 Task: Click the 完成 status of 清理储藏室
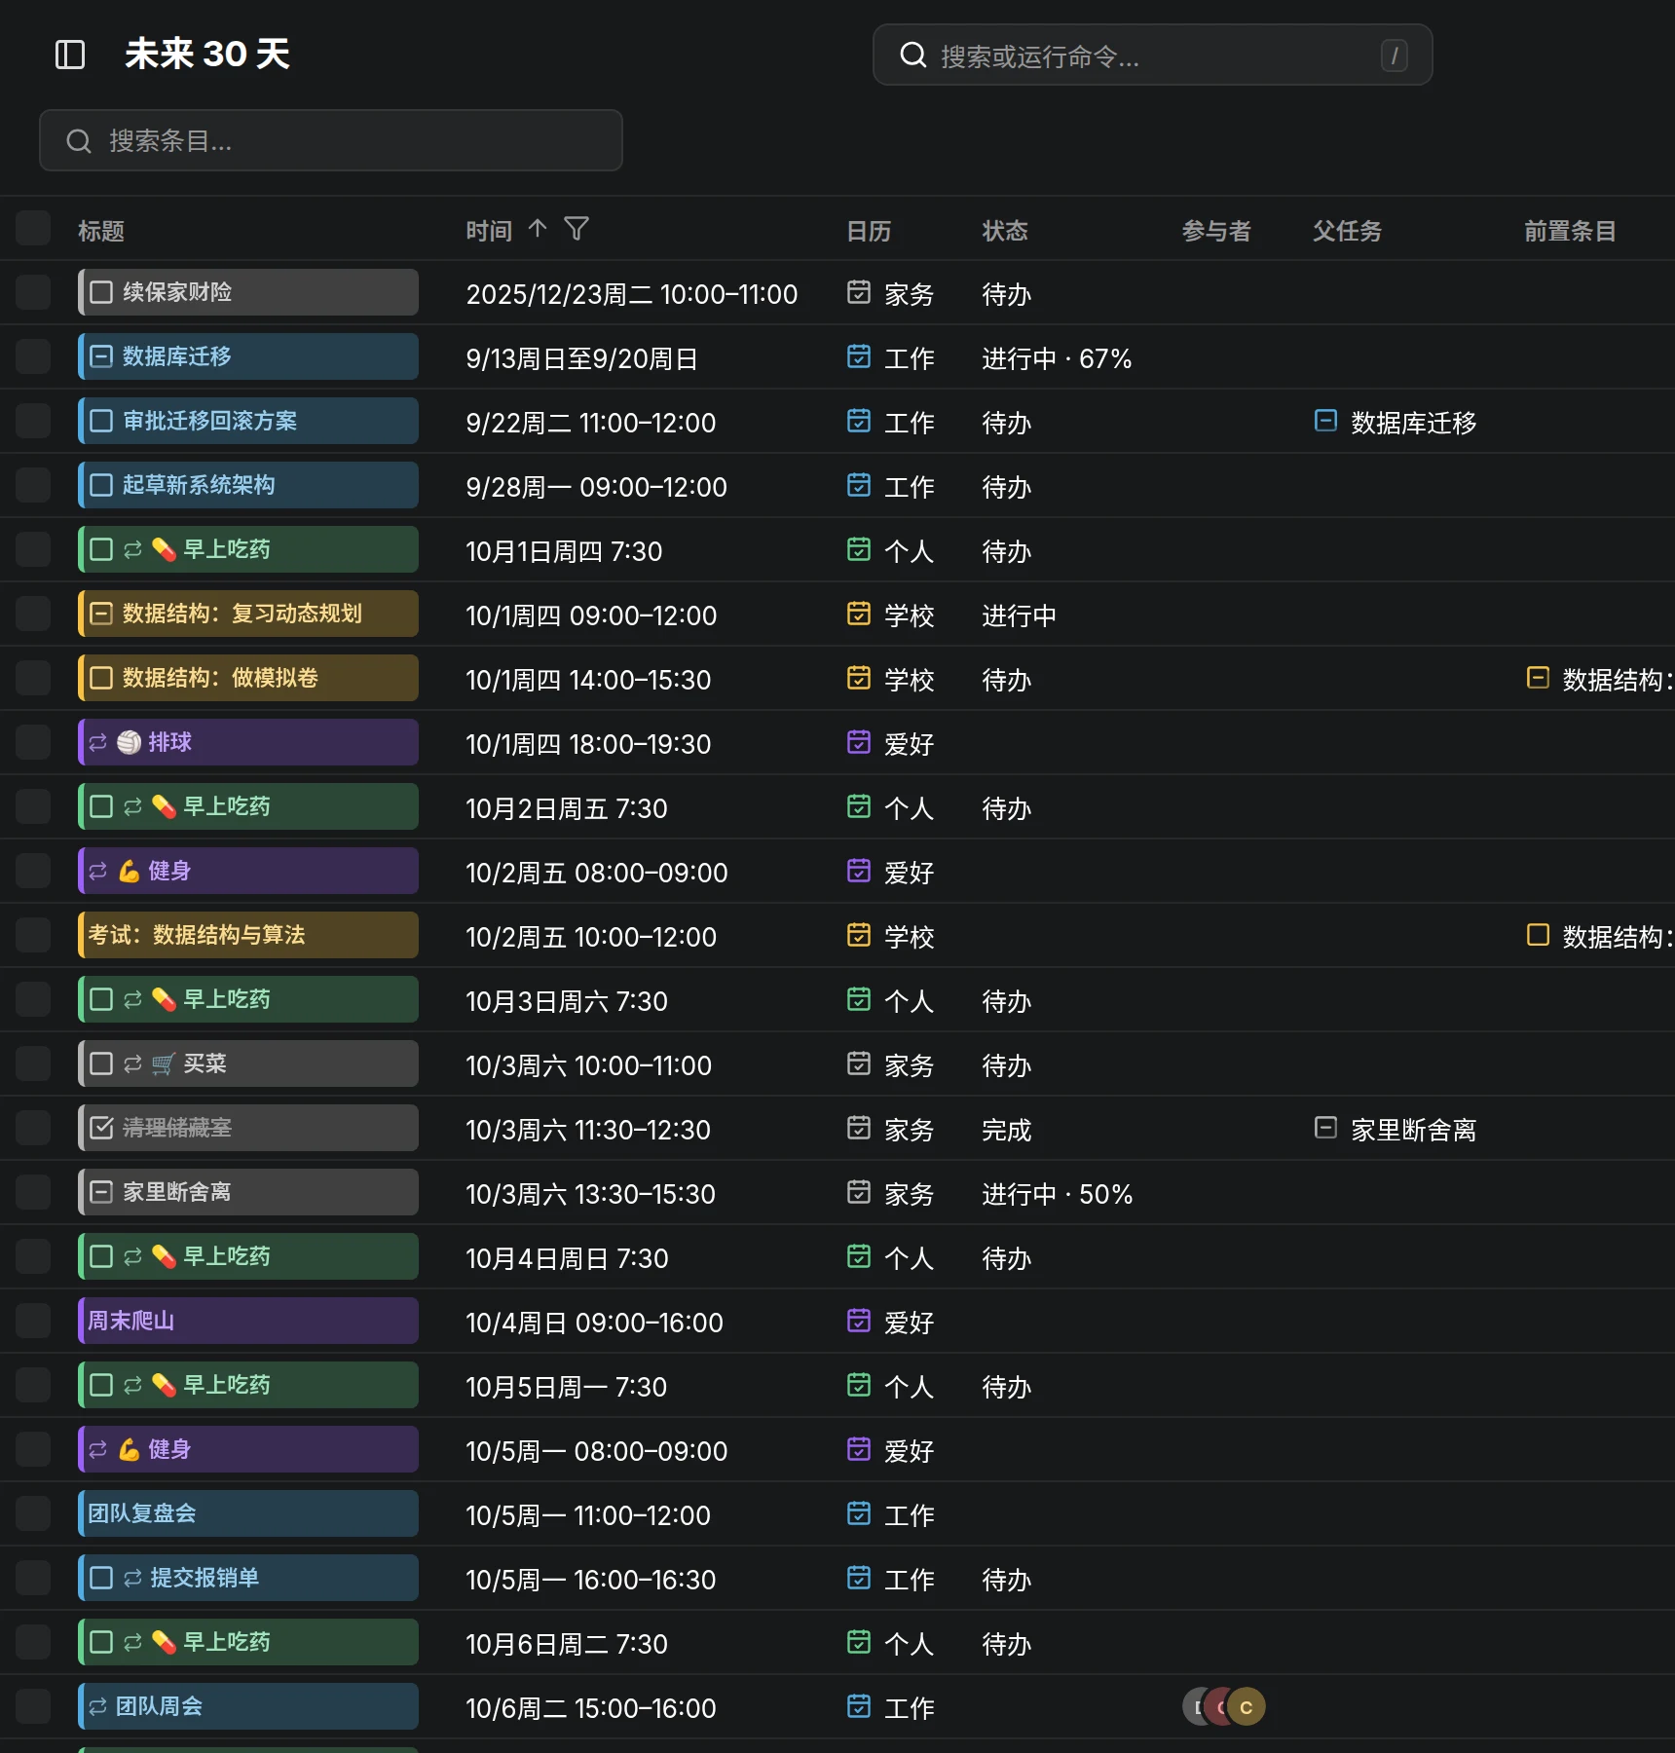(1006, 1130)
